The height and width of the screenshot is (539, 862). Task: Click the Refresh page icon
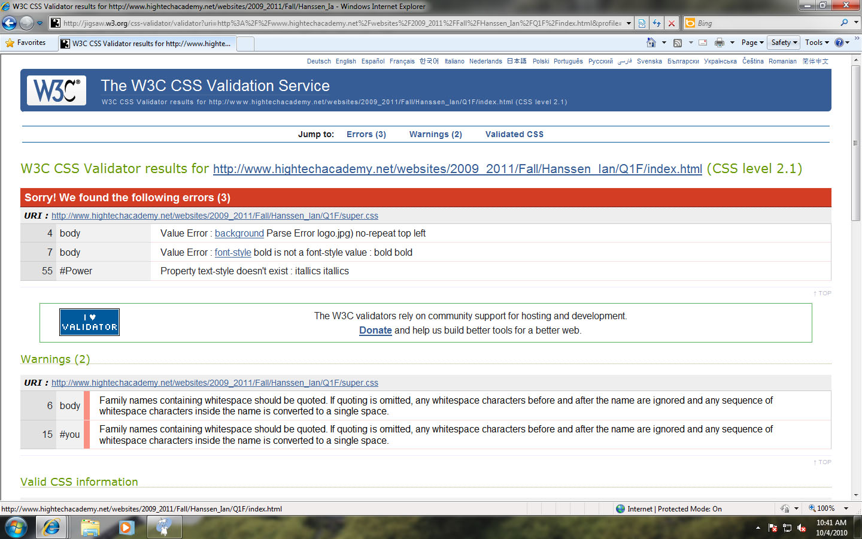(x=657, y=23)
